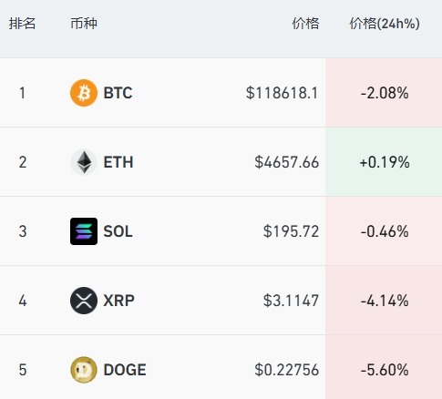Click the -5.60% DOGE change cell
Image resolution: width=442 pixels, height=399 pixels.
click(x=384, y=367)
